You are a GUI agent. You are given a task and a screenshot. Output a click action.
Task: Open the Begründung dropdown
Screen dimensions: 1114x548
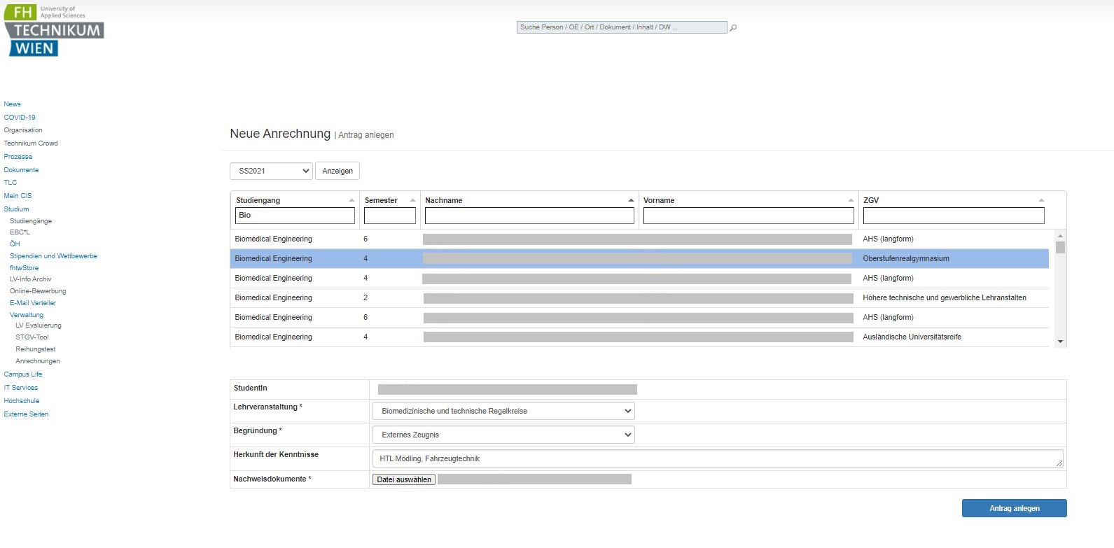tap(503, 435)
